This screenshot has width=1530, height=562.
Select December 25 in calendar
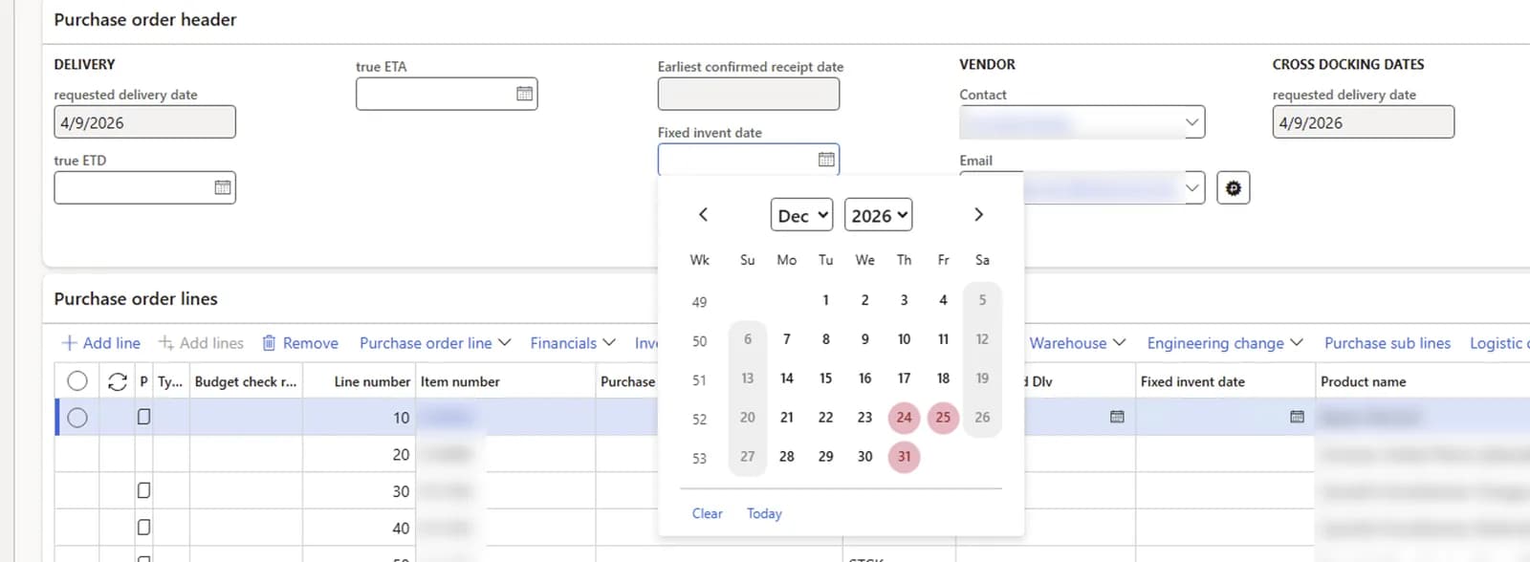click(943, 418)
